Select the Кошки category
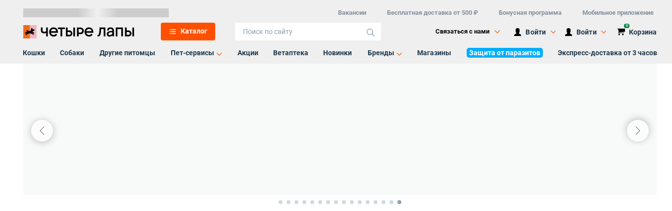This screenshot has width=672, height=211. click(34, 53)
